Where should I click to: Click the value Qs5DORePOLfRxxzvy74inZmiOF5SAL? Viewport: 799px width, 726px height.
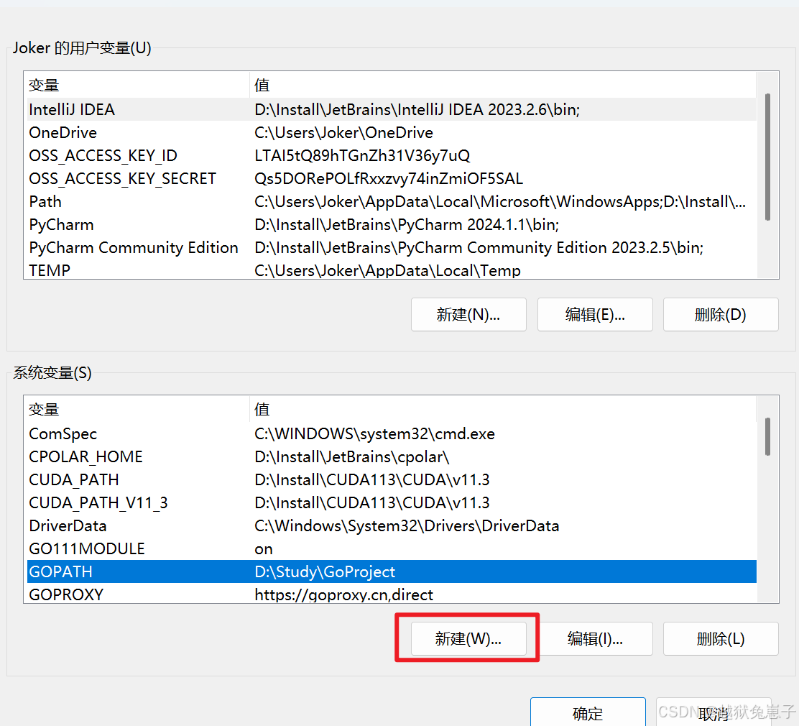pos(389,178)
